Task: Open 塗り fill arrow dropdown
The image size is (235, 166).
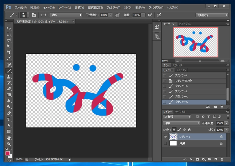Action: point(227,130)
